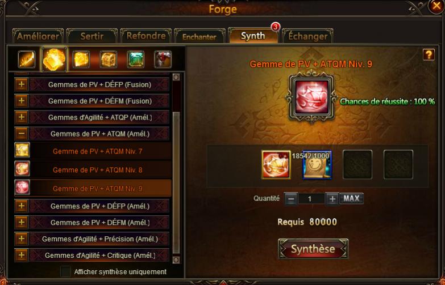The image size is (445, 285).
Task: Click the blue scroll material slot
Action: coord(317,165)
